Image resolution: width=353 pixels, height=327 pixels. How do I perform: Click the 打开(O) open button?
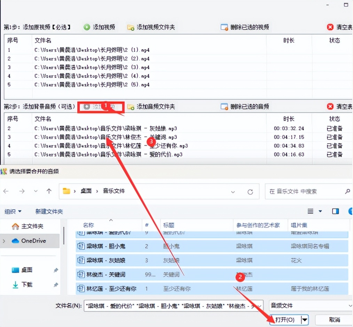(285, 320)
